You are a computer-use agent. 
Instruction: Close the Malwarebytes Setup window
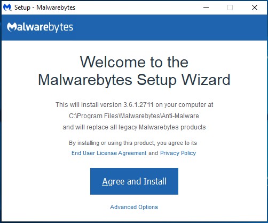pos(255,7)
